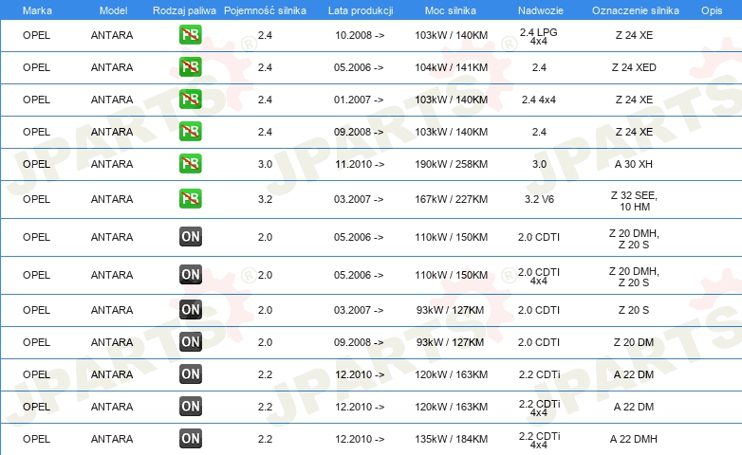Click the Z 20 S engine code in the 03.2007 diesel row
This screenshot has width=742, height=455.
634,310
